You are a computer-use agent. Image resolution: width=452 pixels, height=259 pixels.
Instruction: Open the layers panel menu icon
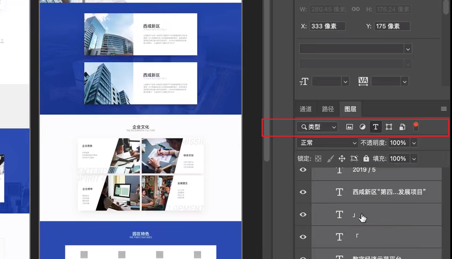coord(444,108)
